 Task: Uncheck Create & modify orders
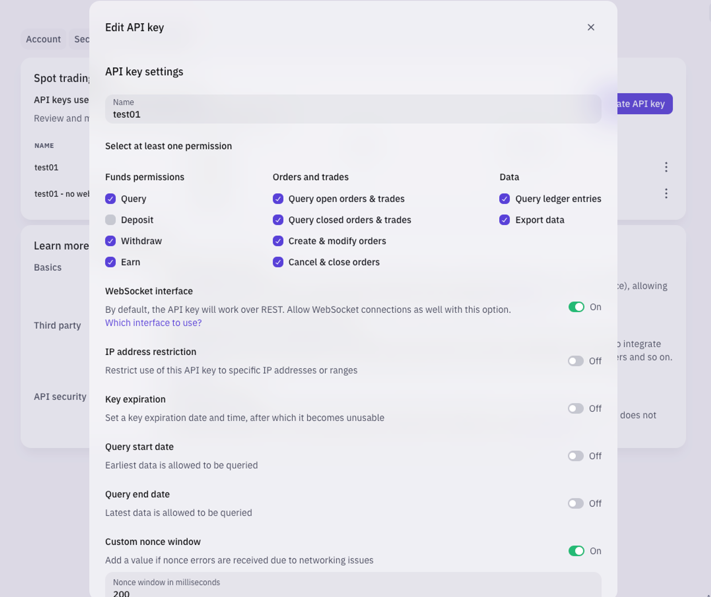278,241
